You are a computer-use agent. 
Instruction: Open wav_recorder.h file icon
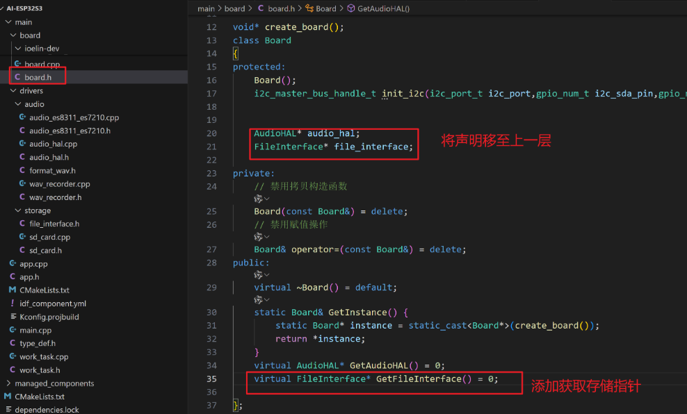22,197
